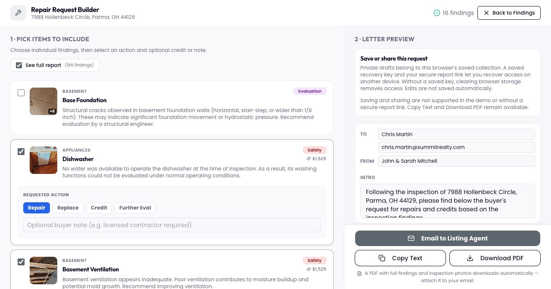This screenshot has width=551, height=289.
Task: Click inside the Intro letter text area
Action: 448,201
